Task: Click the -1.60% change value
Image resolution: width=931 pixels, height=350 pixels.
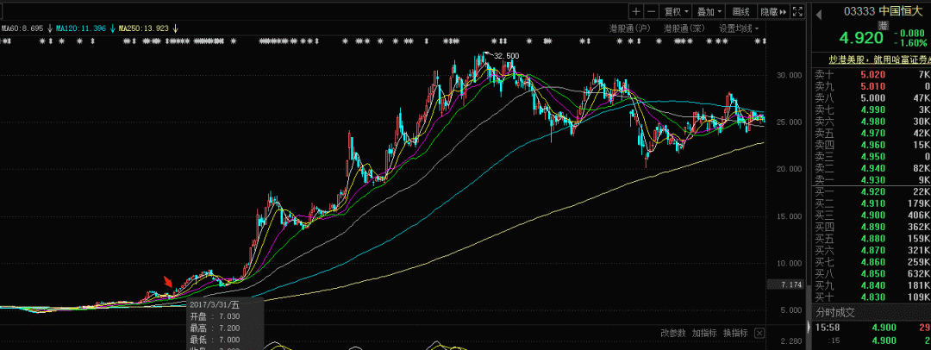Action: 910,43
